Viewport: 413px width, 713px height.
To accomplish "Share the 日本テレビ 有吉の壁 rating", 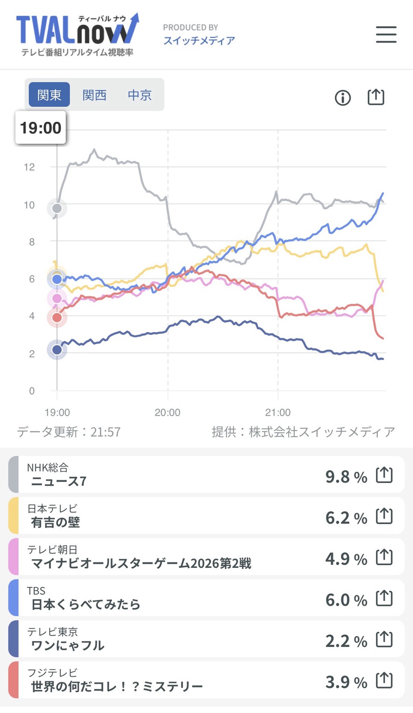I will click(384, 516).
